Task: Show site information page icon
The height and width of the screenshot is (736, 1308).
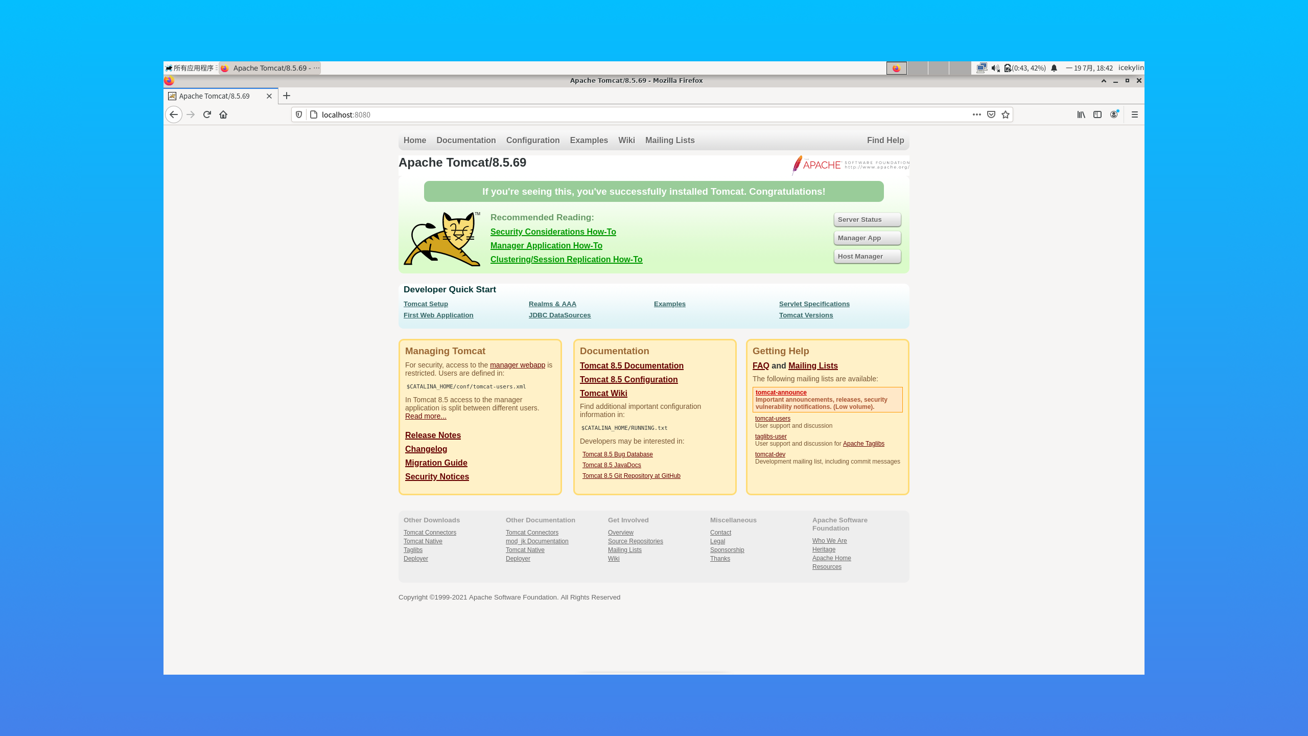Action: pyautogui.click(x=314, y=114)
